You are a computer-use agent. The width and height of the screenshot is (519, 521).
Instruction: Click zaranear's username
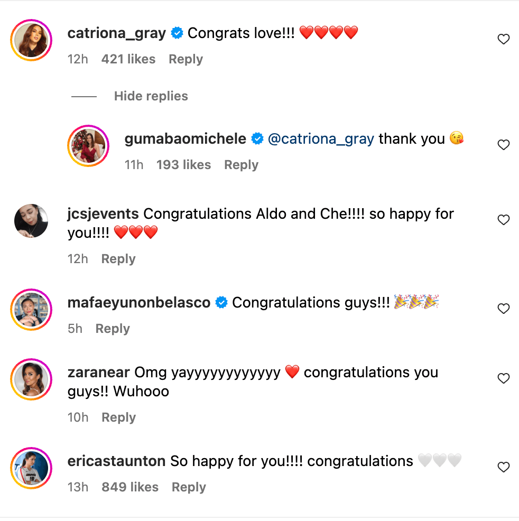point(99,373)
